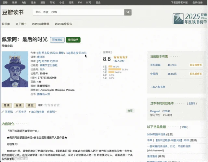Image resolution: width=208 pixels, height=162 pixels.
Task: Open the 电子图书 tab
Action: point(21,24)
